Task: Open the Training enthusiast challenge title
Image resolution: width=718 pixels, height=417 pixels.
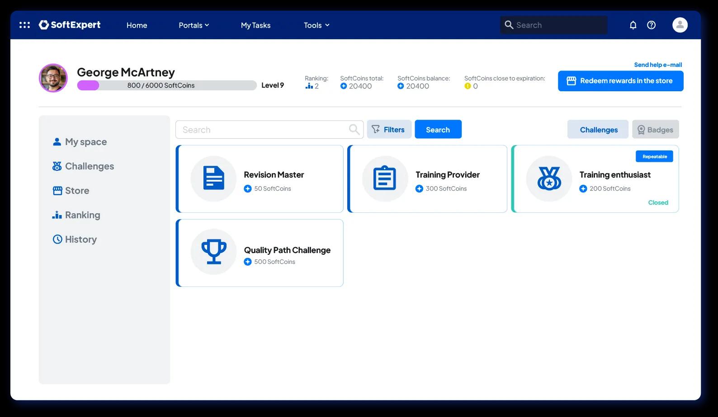Action: pyautogui.click(x=615, y=175)
